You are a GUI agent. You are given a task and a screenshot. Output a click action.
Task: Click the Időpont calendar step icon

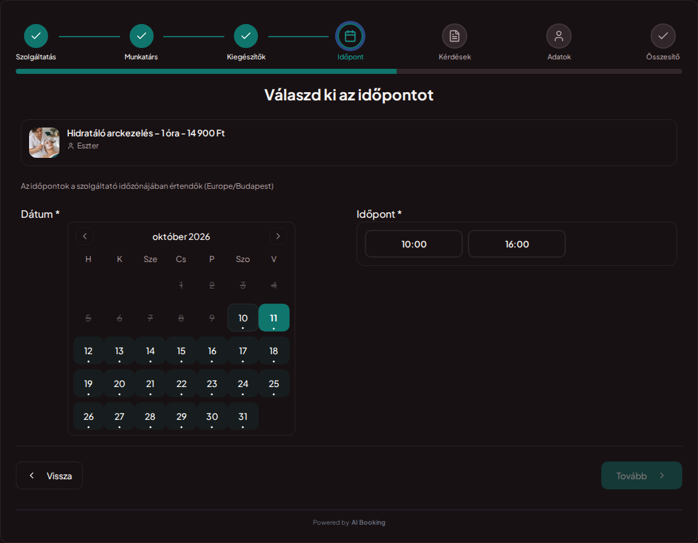pos(350,36)
